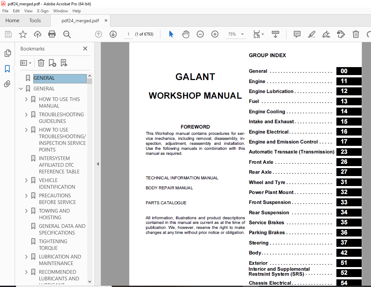Open bookmarks options dropdown menu
Viewport: 371px width, 287px height.
pyautogui.click(x=26, y=63)
